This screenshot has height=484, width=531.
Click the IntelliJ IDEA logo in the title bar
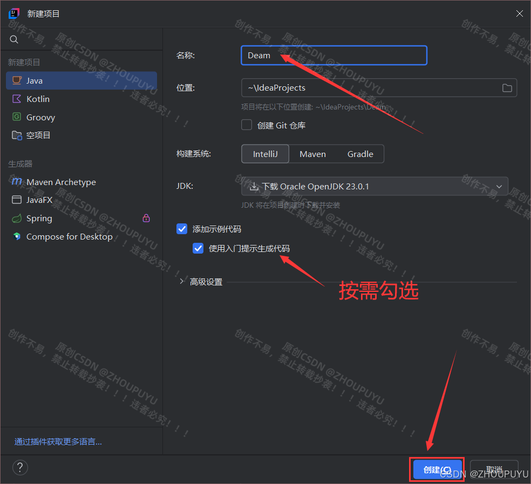click(14, 13)
